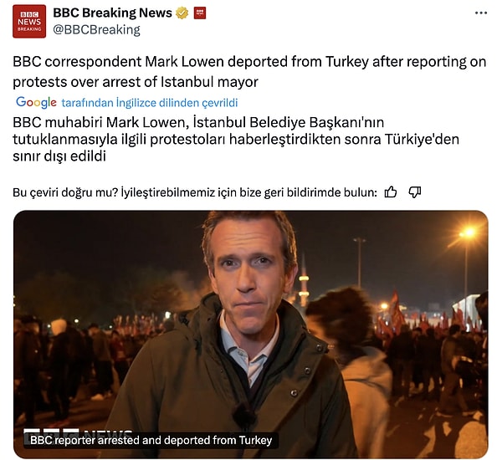The height and width of the screenshot is (460, 502).
Task: Click the street lamp in video corner
Action: coord(468,233)
